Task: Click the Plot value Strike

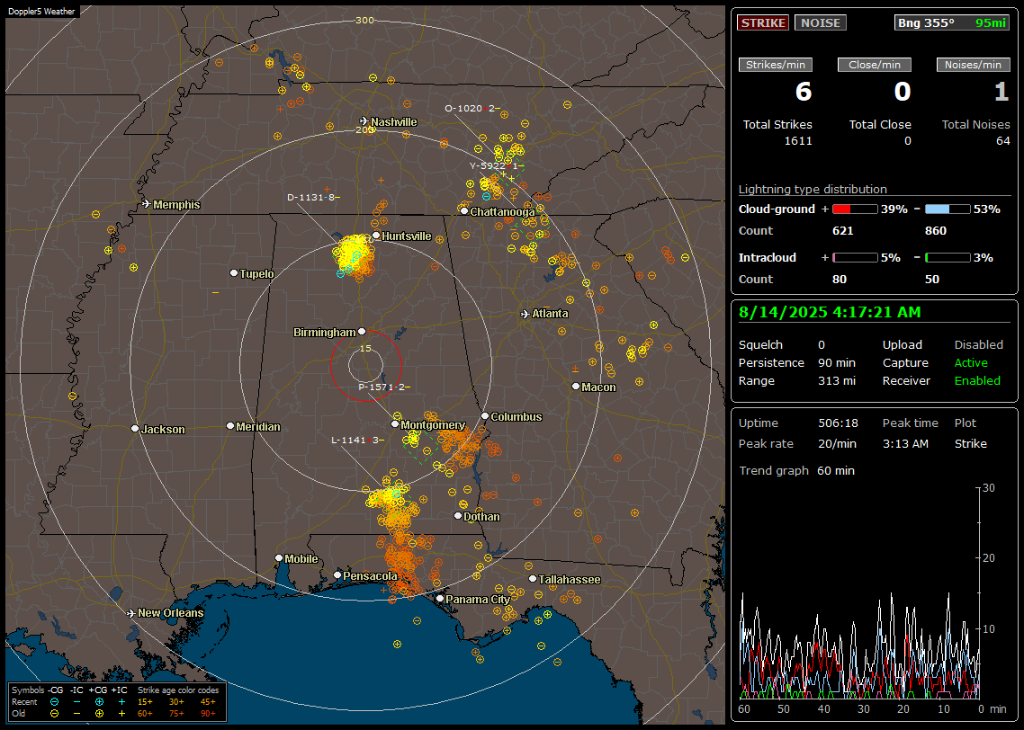Action: [x=970, y=443]
